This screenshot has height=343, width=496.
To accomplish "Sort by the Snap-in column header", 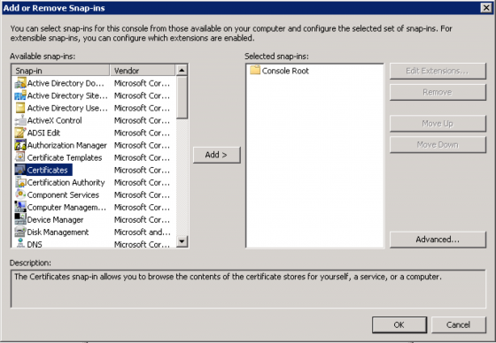I will click(x=60, y=71).
